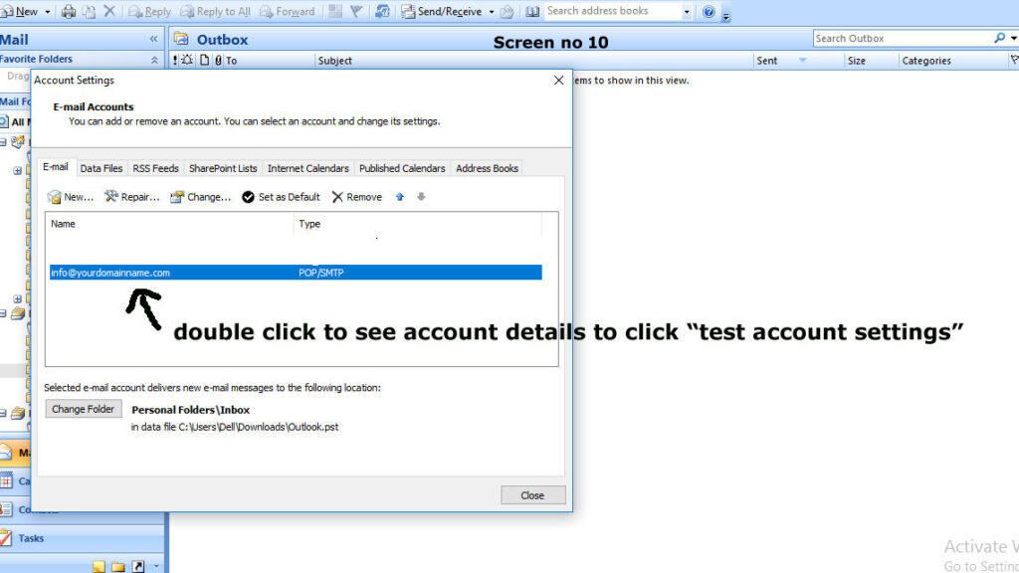
Task: Expand the Search Outbox options arrow
Action: 1013,39
